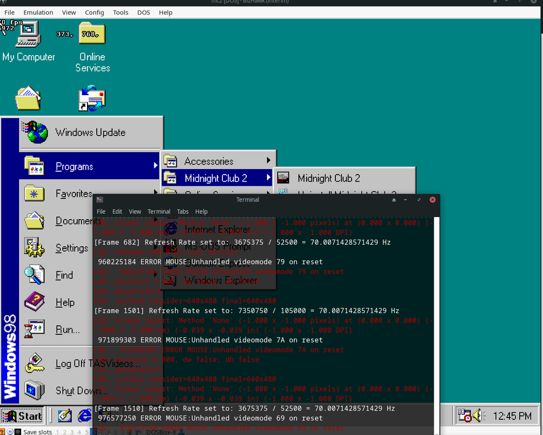The width and height of the screenshot is (543, 435).
Task: Click the Windows 98 Start button
Action: point(22,415)
